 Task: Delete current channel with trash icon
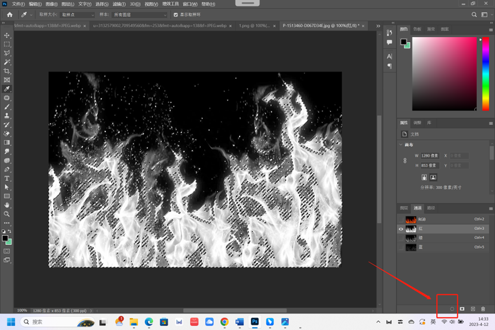(483, 309)
